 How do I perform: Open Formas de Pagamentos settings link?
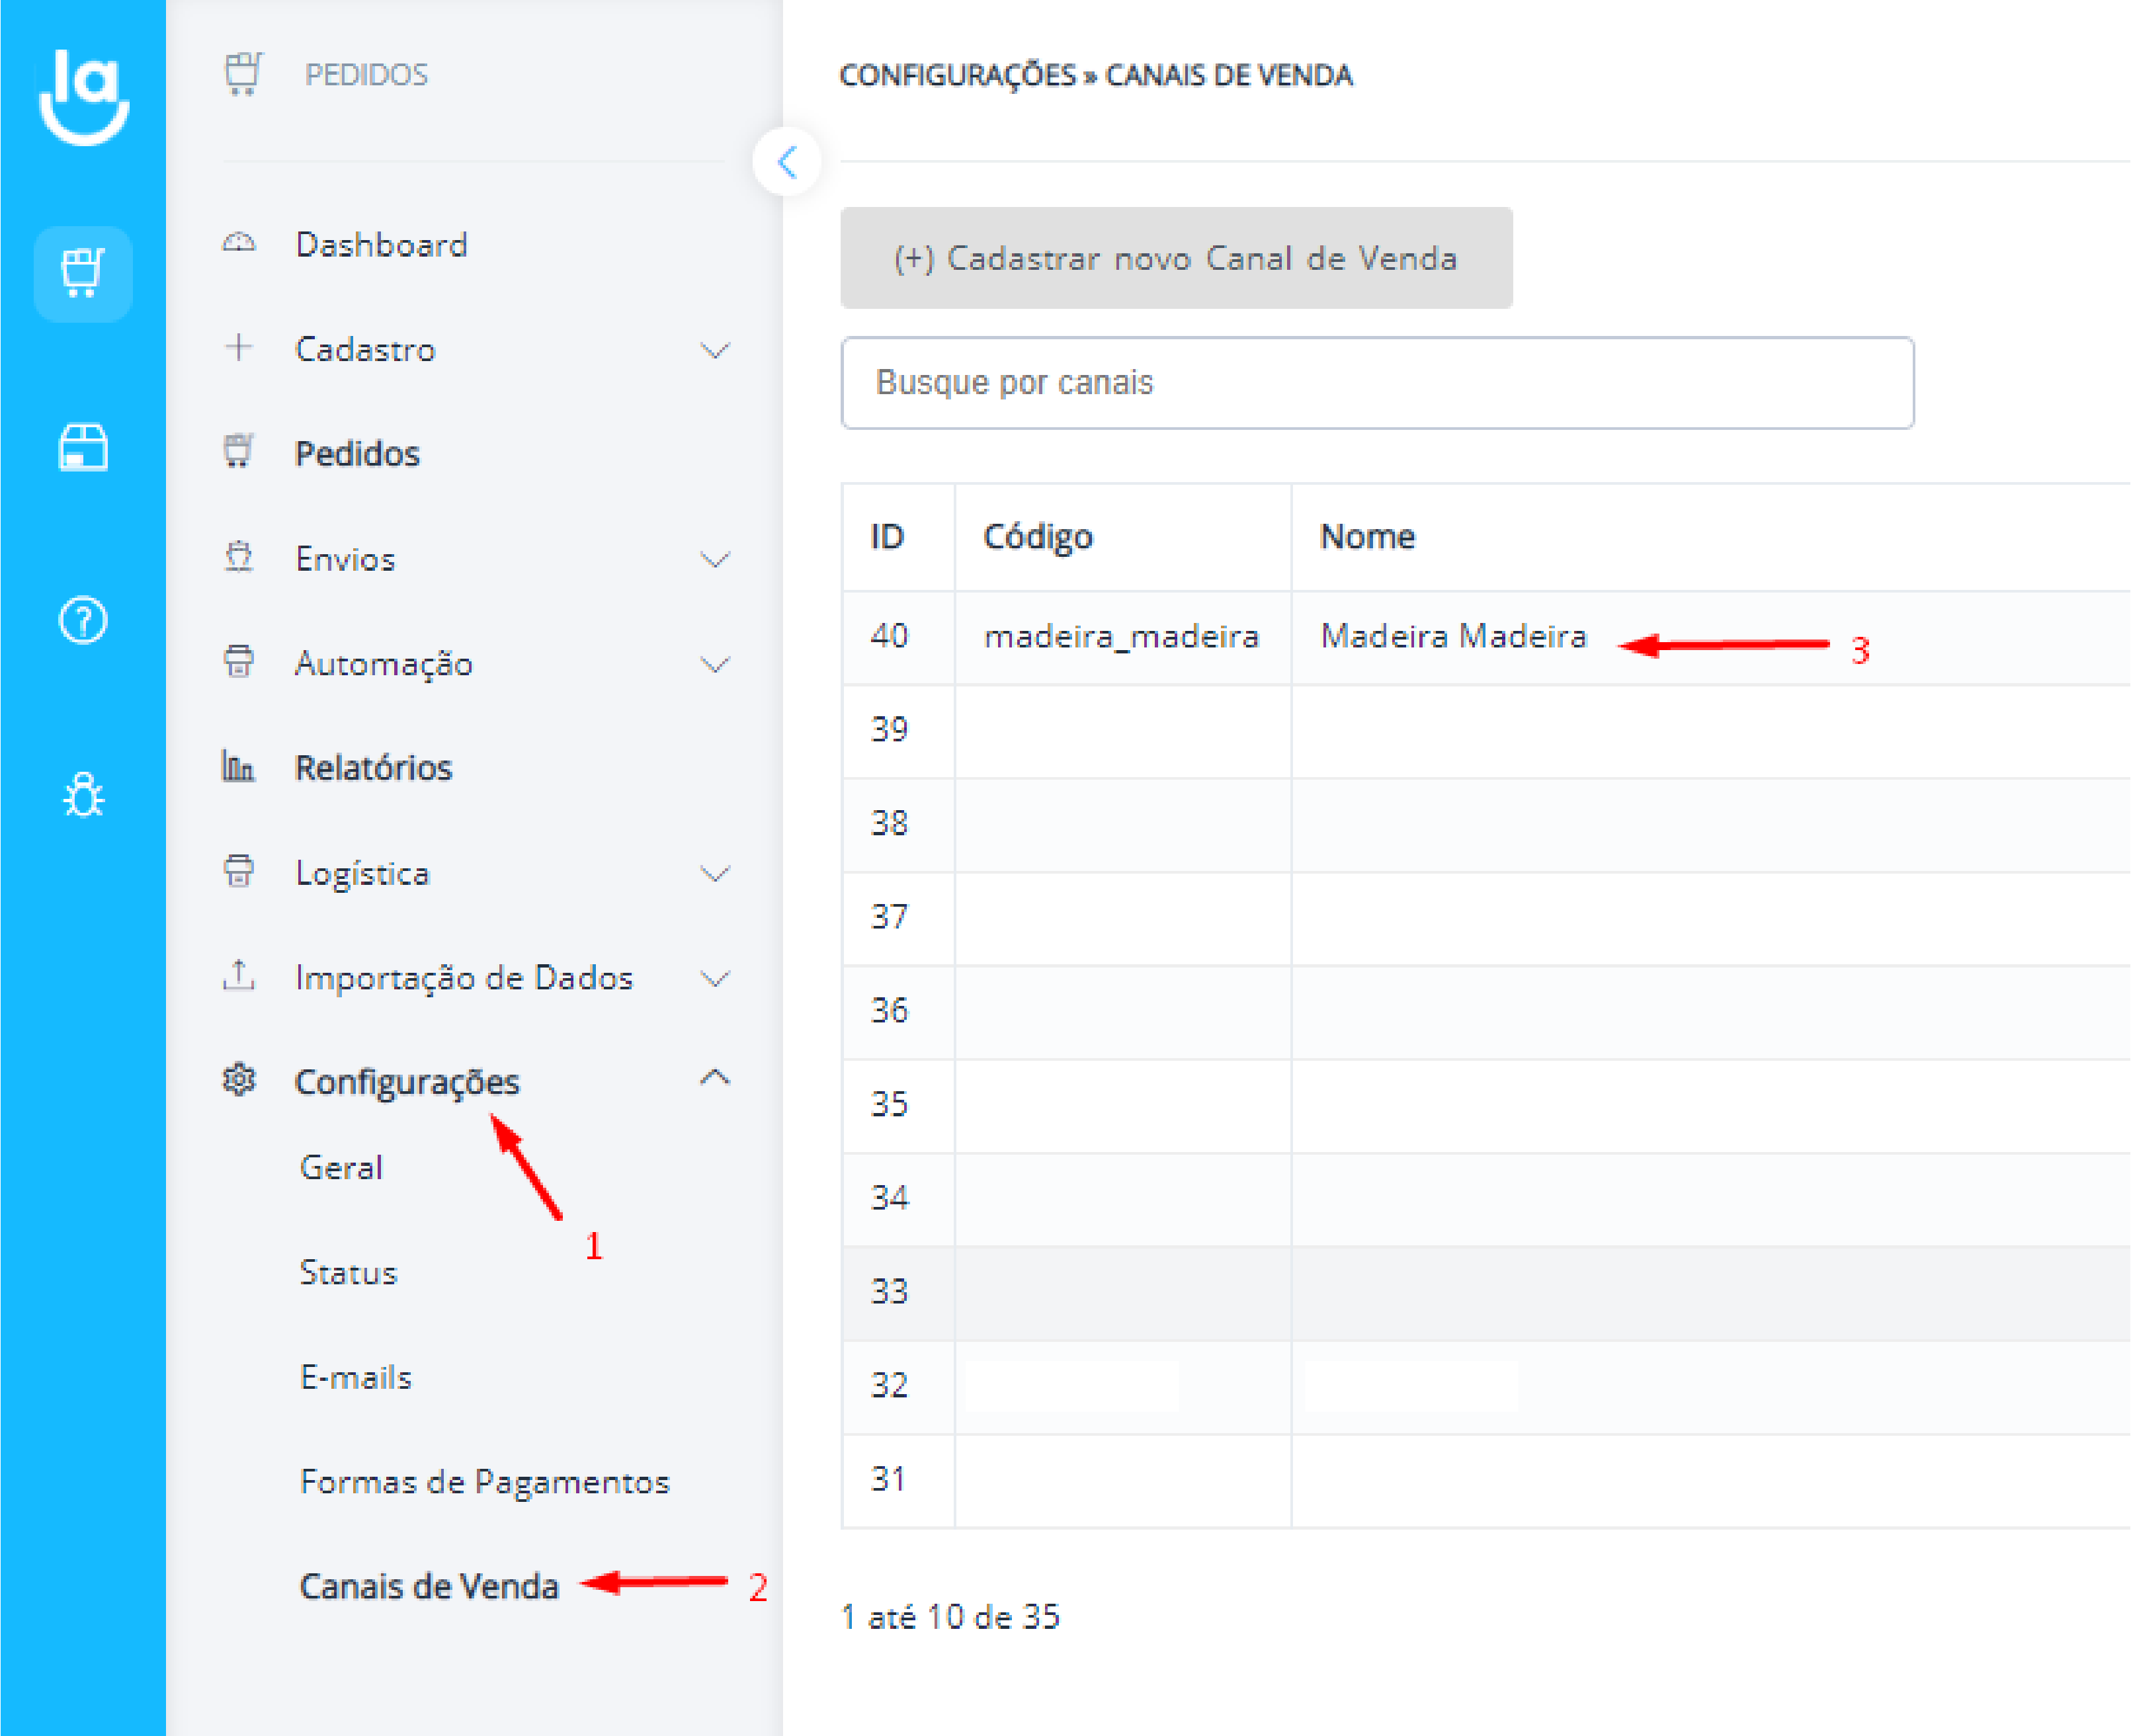click(485, 1481)
